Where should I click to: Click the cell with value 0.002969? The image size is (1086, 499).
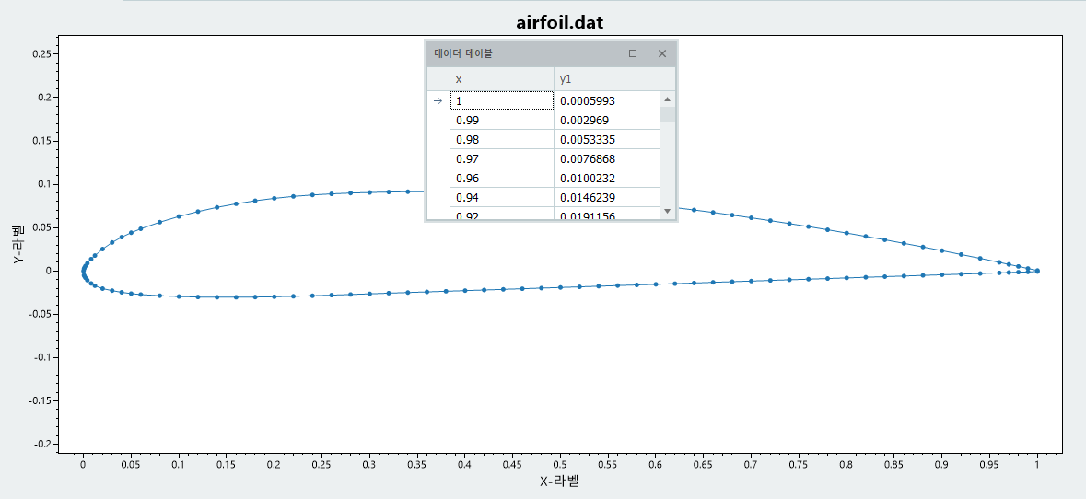tap(607, 121)
